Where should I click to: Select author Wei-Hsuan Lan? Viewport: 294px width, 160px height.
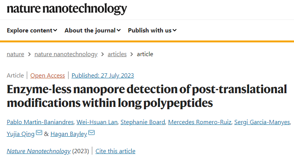pyautogui.click(x=98, y=122)
